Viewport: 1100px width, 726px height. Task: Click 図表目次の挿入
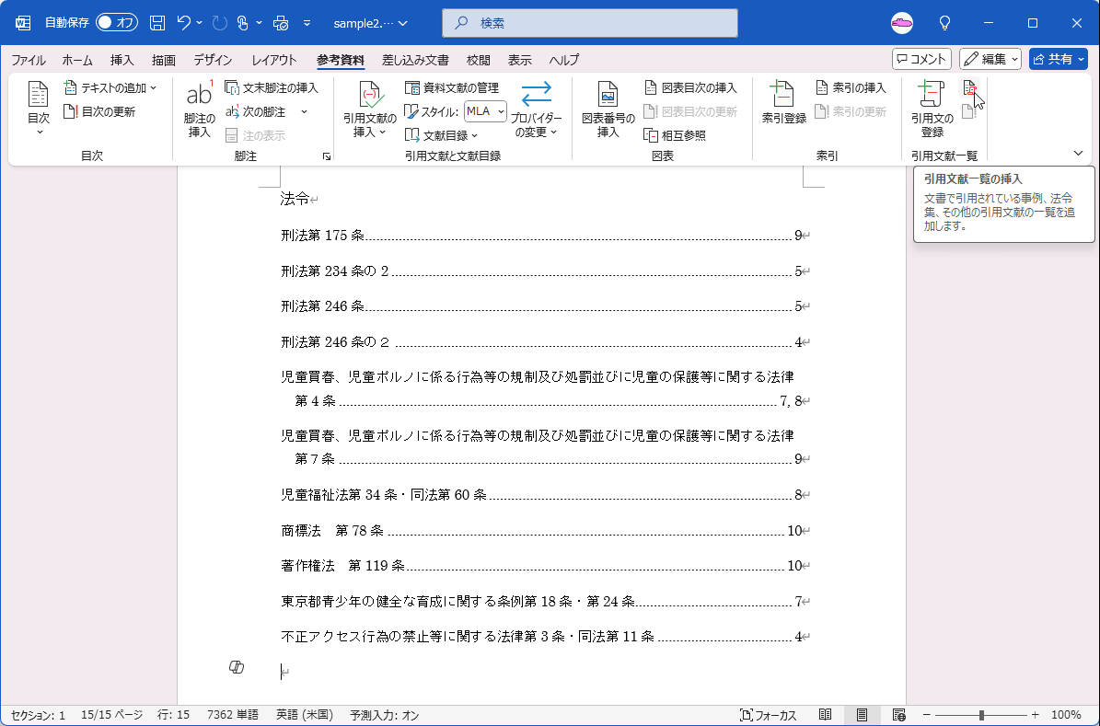(691, 87)
